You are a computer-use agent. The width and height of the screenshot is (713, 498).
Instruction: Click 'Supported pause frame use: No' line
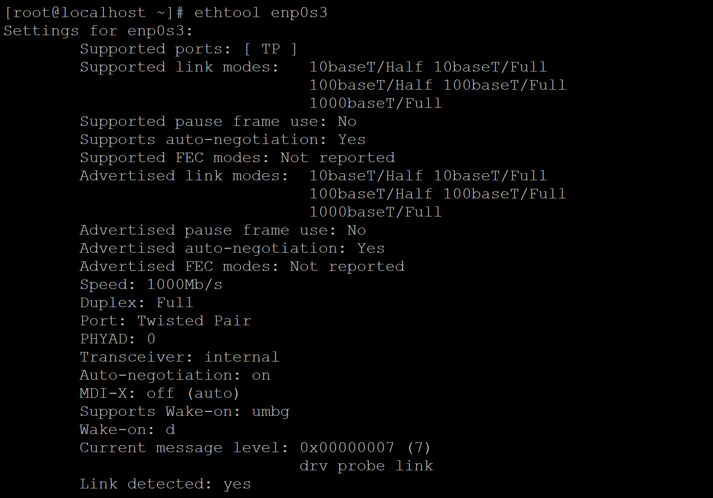218,121
